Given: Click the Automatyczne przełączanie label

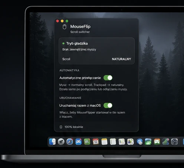Looking at the screenshot, I should tap(80, 78).
